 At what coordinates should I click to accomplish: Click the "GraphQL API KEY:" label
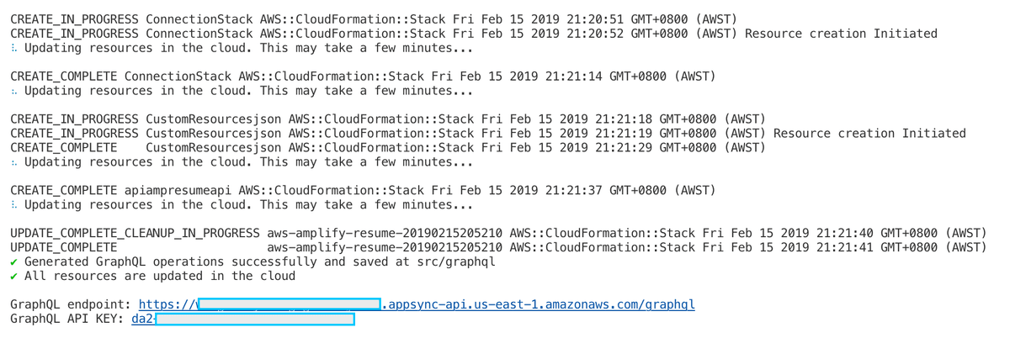click(x=67, y=319)
